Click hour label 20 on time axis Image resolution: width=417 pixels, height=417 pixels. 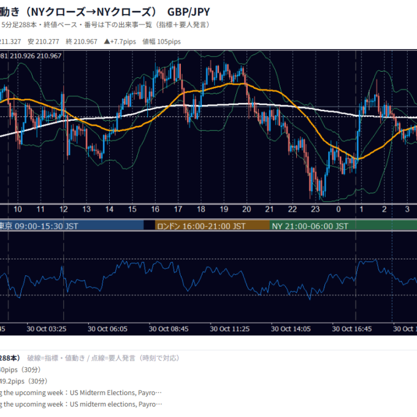coord(247,209)
